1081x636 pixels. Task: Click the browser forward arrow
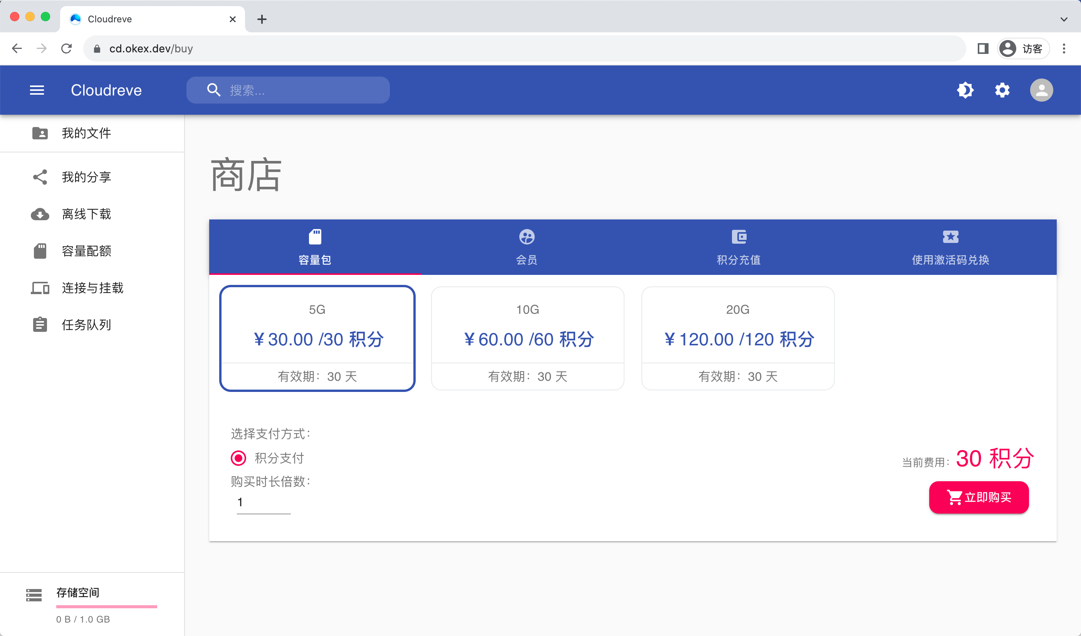tap(42, 49)
